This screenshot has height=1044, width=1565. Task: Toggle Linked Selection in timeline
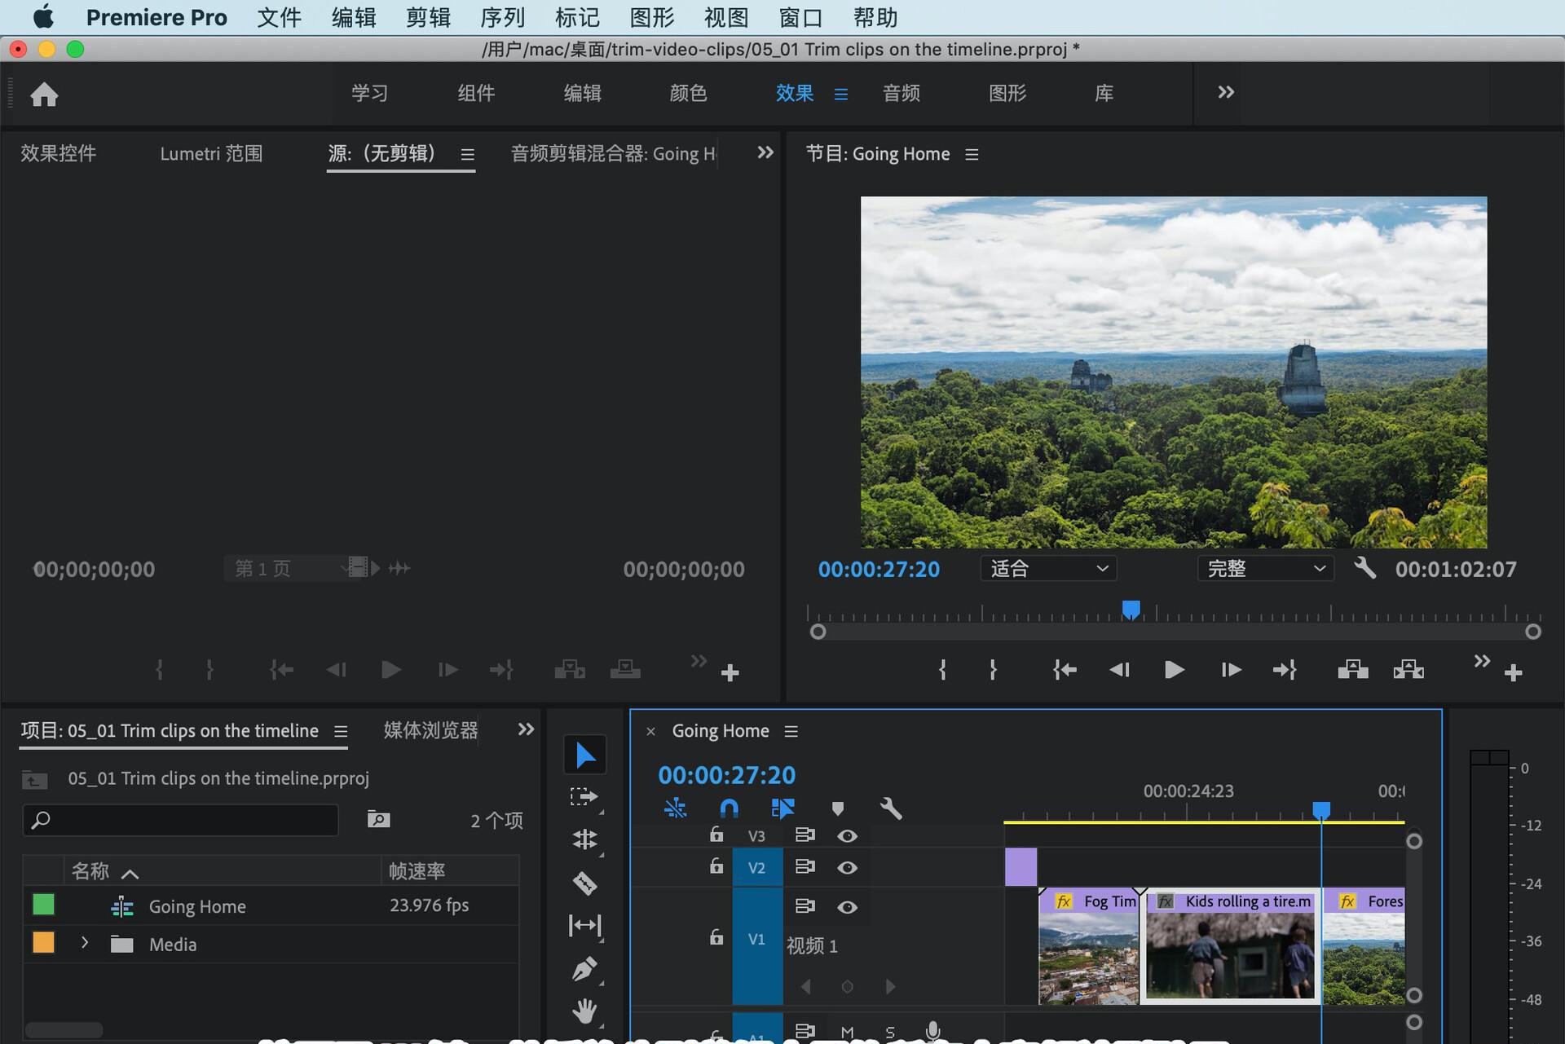click(x=782, y=808)
